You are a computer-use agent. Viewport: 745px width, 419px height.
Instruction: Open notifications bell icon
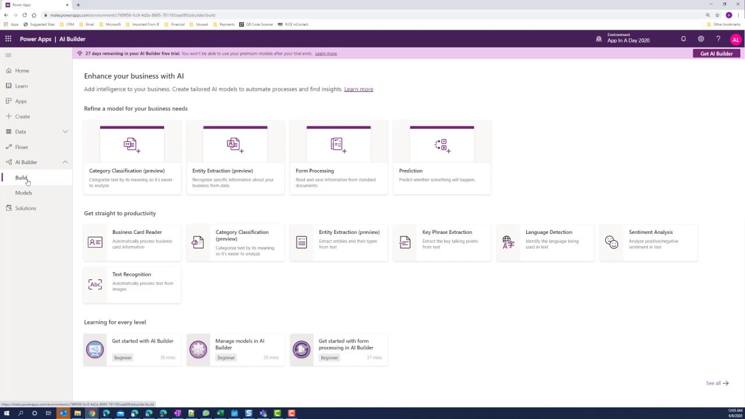coord(683,39)
